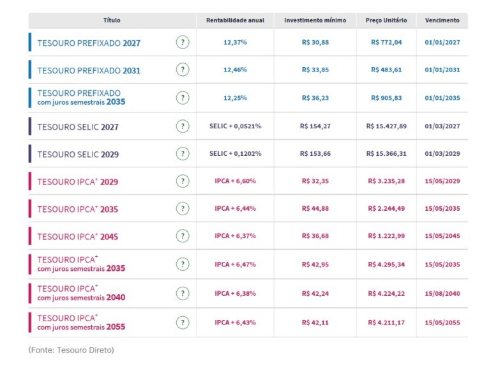Open the Tesouro Prefixado 2027 title

pos(89,43)
